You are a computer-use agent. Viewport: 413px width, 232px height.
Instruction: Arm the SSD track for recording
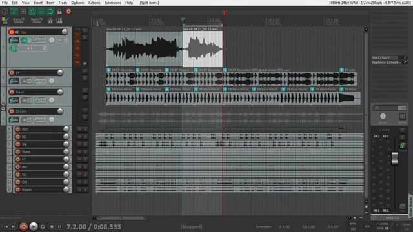[x=17, y=129]
